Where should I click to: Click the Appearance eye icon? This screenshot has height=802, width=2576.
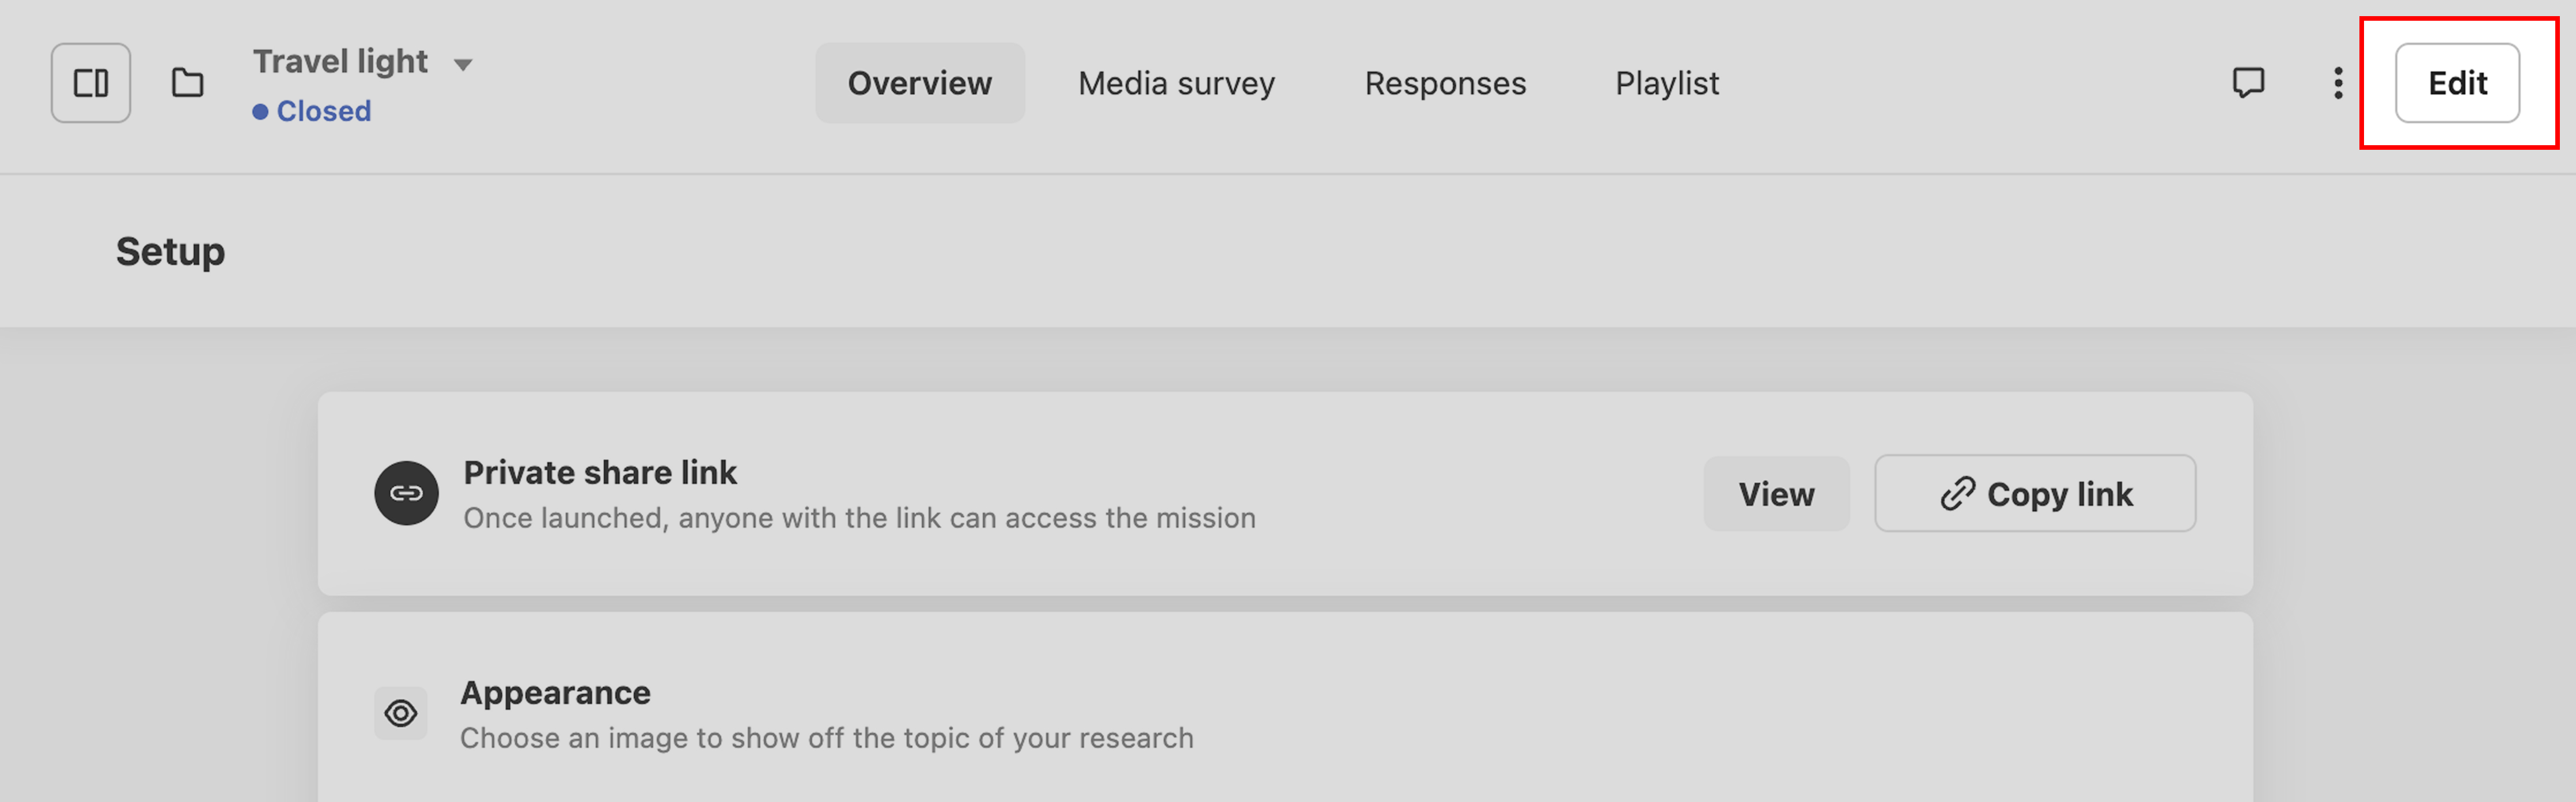401,713
